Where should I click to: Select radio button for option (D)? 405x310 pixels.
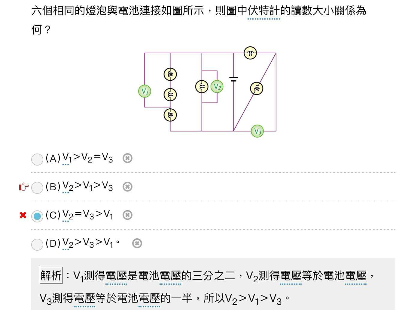(x=37, y=244)
